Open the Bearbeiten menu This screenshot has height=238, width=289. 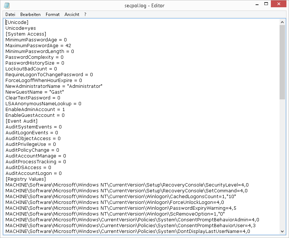click(30, 15)
